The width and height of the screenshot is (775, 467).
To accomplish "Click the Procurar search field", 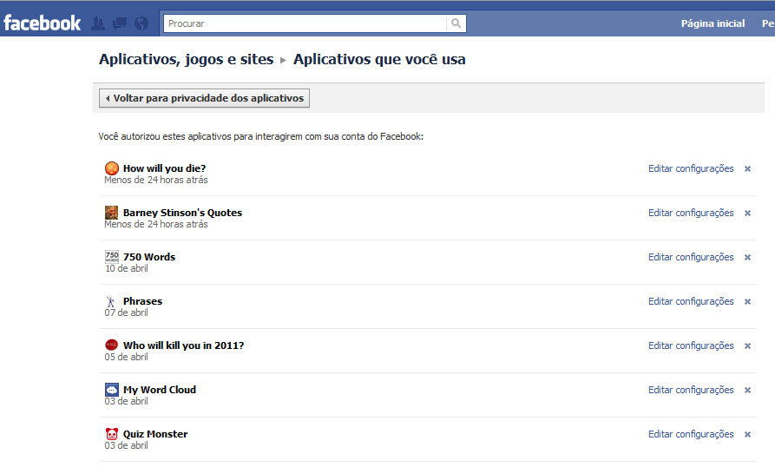I will (305, 23).
